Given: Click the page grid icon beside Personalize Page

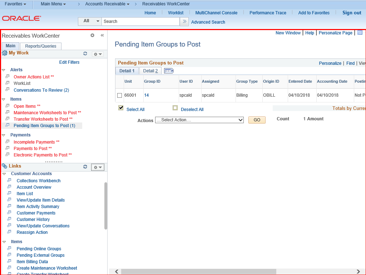Looking at the screenshot, I should click(x=360, y=33).
